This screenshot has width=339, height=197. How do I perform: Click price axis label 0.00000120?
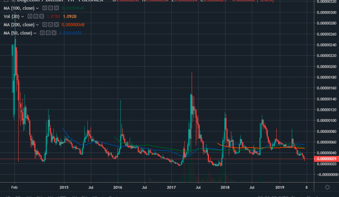[326, 110]
